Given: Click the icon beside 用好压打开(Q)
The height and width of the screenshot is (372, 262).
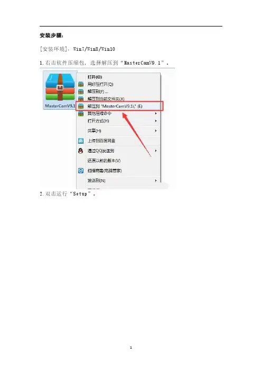Looking at the screenshot, I should (81, 84).
